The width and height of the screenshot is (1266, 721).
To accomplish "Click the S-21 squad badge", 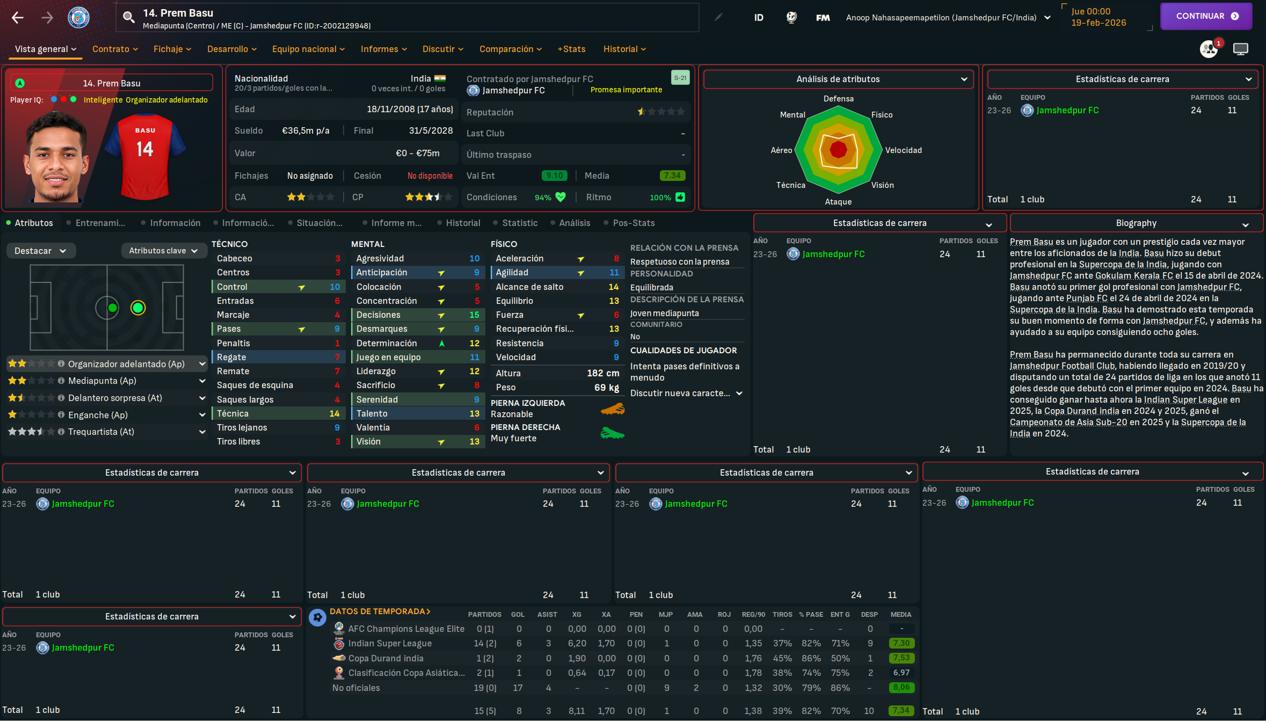I will point(680,78).
